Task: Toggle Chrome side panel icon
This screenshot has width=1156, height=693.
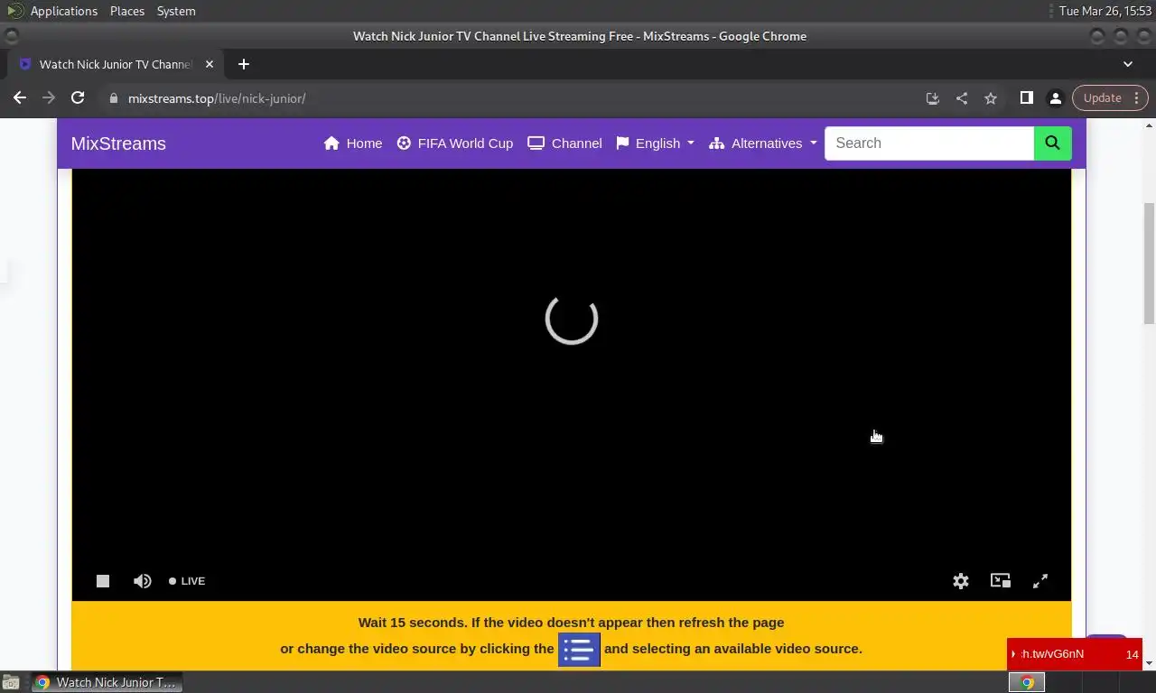Action: 1026,97
